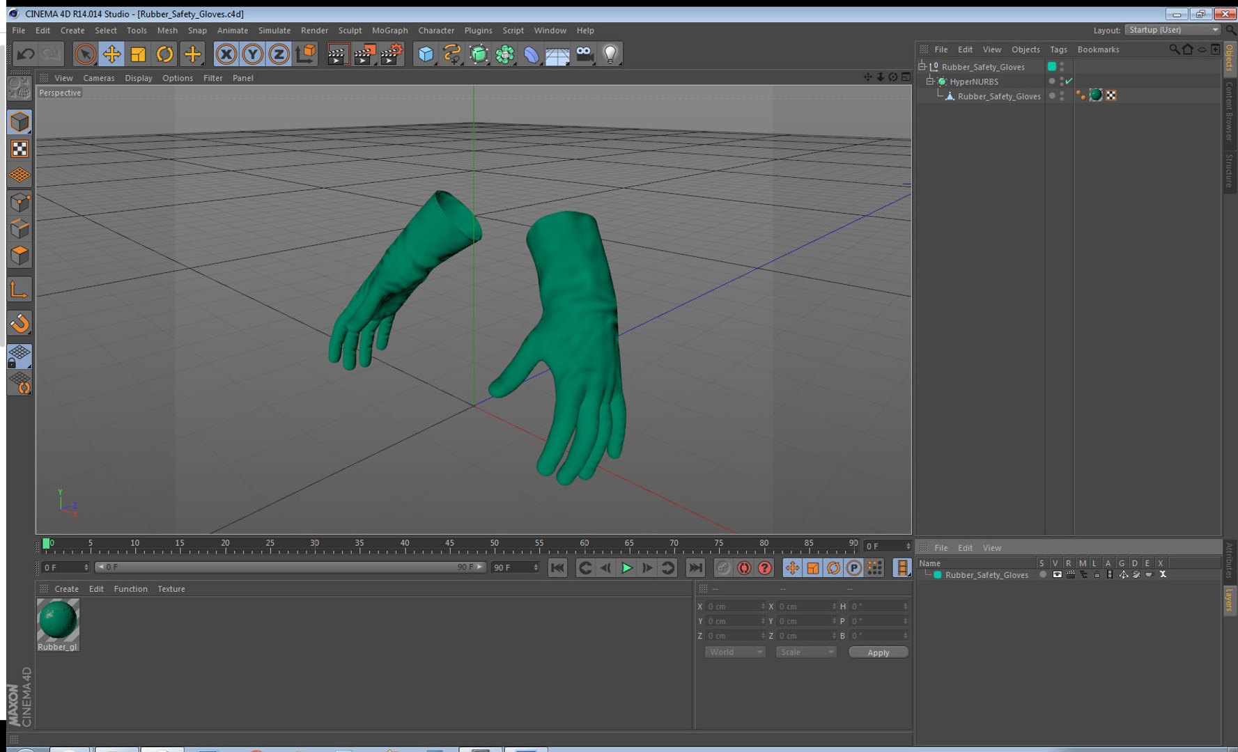The image size is (1238, 752).
Task: Go to start of animation
Action: (x=557, y=568)
